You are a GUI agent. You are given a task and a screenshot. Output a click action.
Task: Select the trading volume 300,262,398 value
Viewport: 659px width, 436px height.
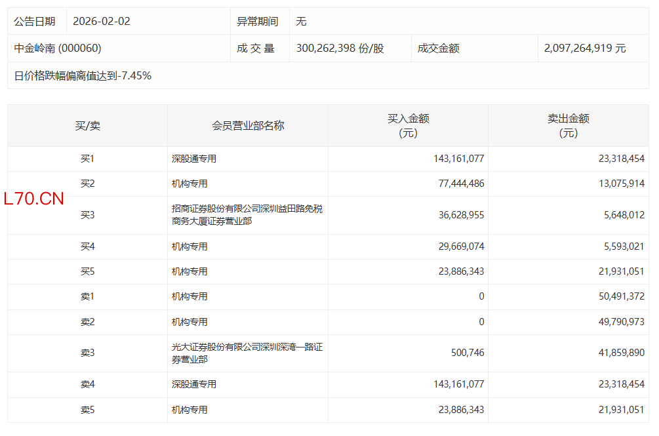340,49
